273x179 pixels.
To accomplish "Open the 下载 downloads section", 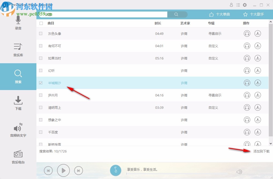I will coord(18,103).
